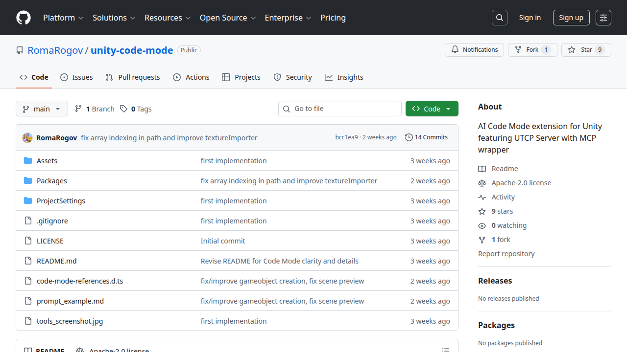This screenshot has height=352, width=627.
Task: Click the tools_screenshot.jpg file icon
Action: (x=28, y=321)
